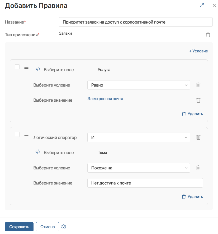Open the Похоже на condition dropdown
Screen dimensions: 218x234
(x=139, y=168)
